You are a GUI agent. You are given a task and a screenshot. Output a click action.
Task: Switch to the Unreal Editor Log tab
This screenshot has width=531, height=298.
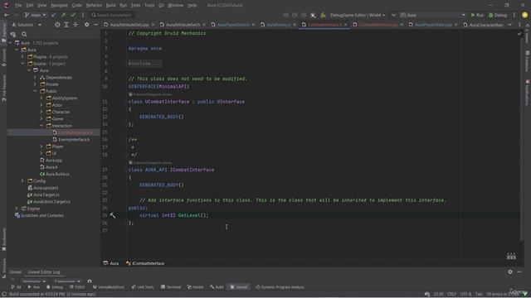44,272
